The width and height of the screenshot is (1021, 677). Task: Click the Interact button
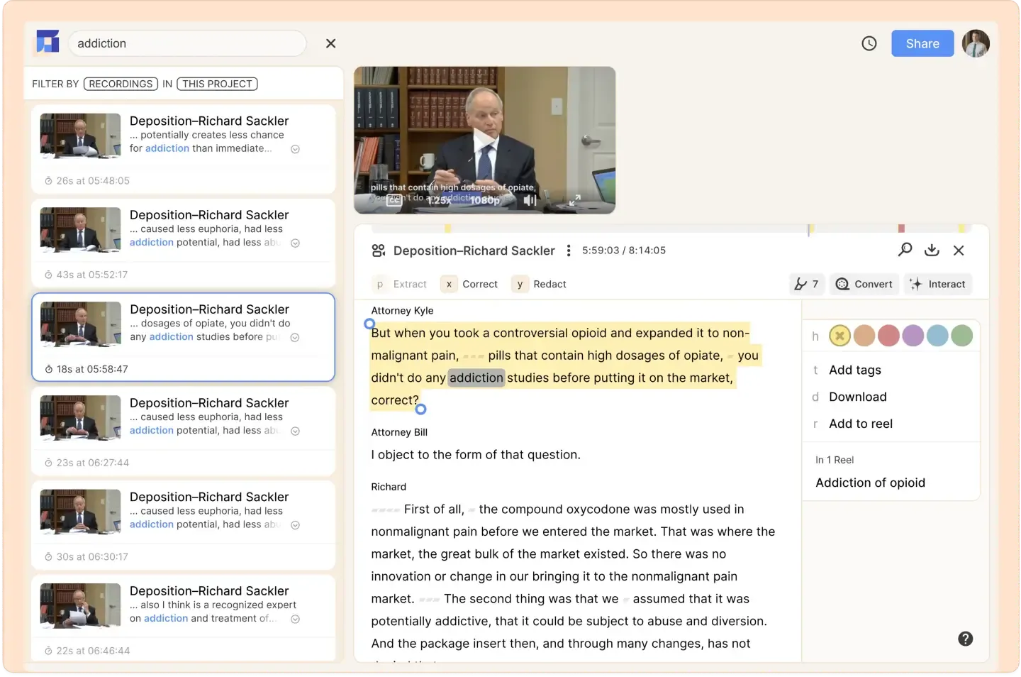pos(938,284)
